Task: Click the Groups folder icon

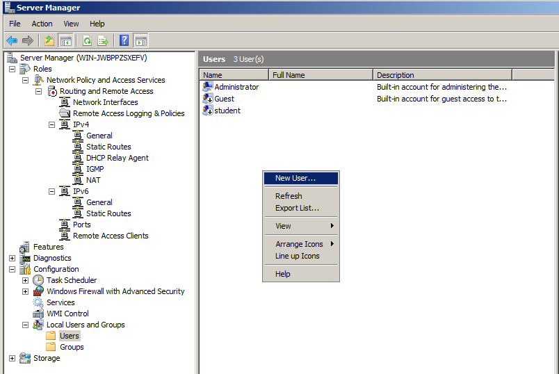Action: click(51, 347)
